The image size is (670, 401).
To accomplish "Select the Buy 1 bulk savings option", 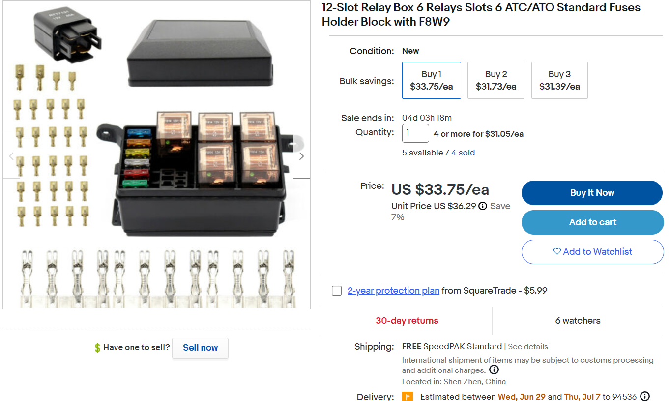I will pyautogui.click(x=432, y=80).
